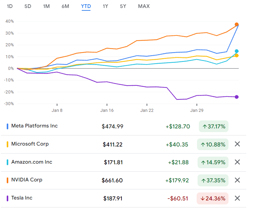This screenshot has width=256, height=209.
Task: Open Meta Platforms Inc stock link
Action: tap(34, 126)
